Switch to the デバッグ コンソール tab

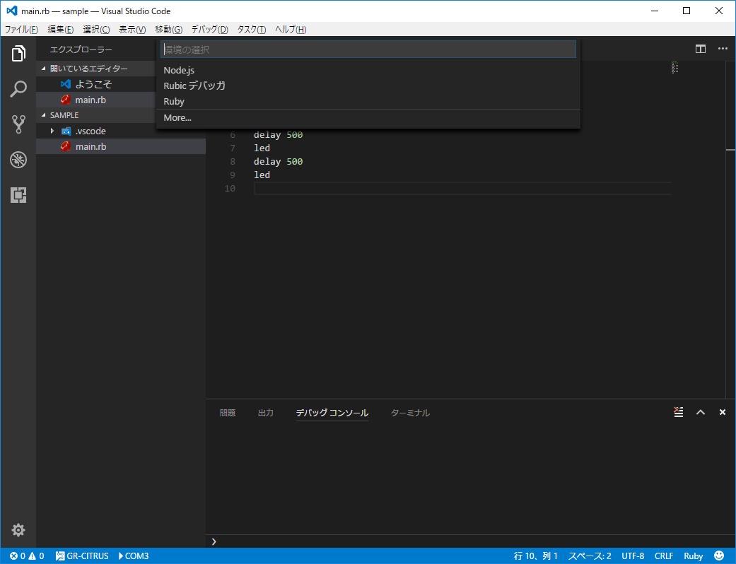click(332, 413)
